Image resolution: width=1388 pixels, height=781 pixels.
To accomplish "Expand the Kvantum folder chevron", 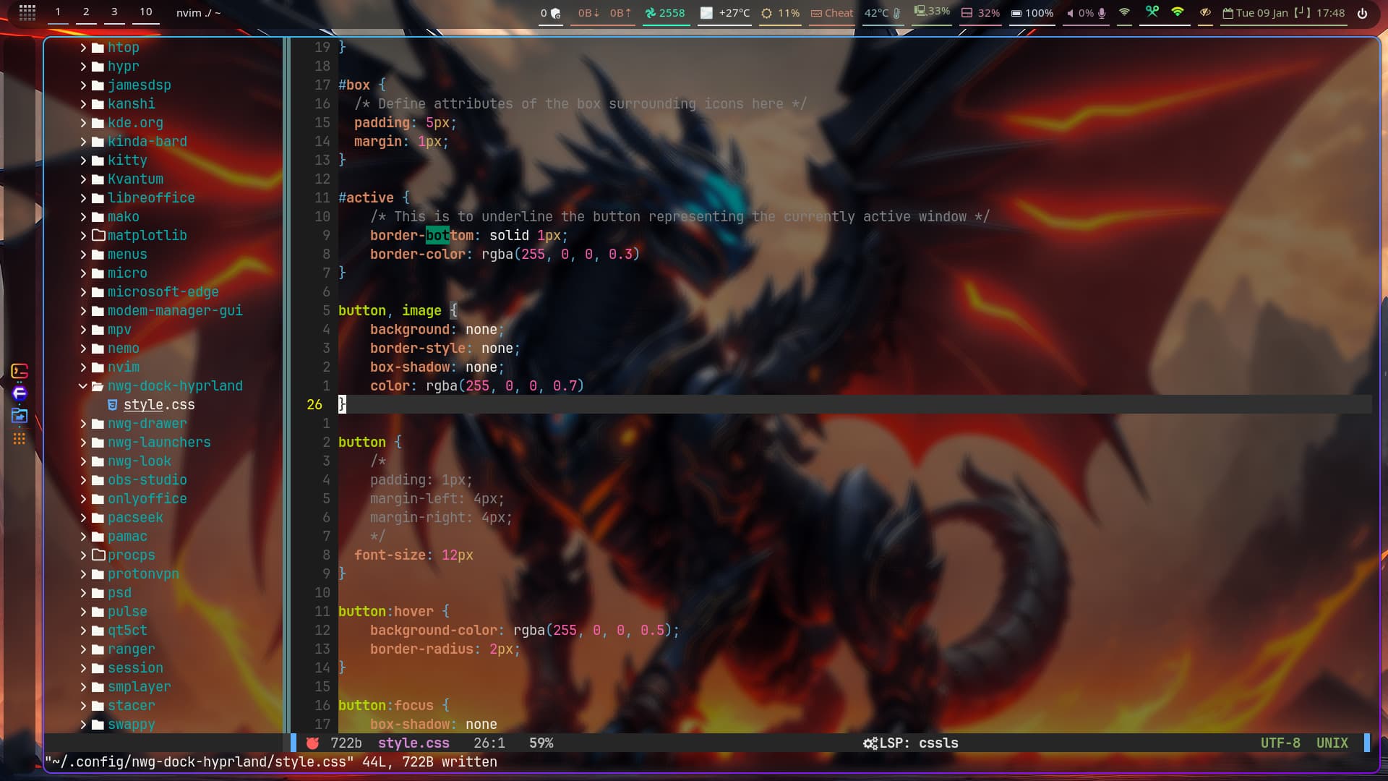I will tap(83, 179).
